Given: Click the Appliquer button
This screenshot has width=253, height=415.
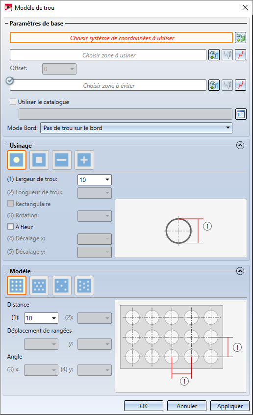Looking at the screenshot, I should (230, 406).
